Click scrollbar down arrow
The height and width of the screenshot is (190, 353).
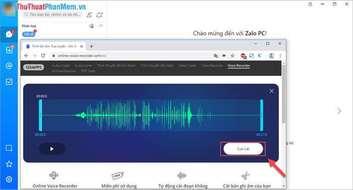tap(283, 186)
